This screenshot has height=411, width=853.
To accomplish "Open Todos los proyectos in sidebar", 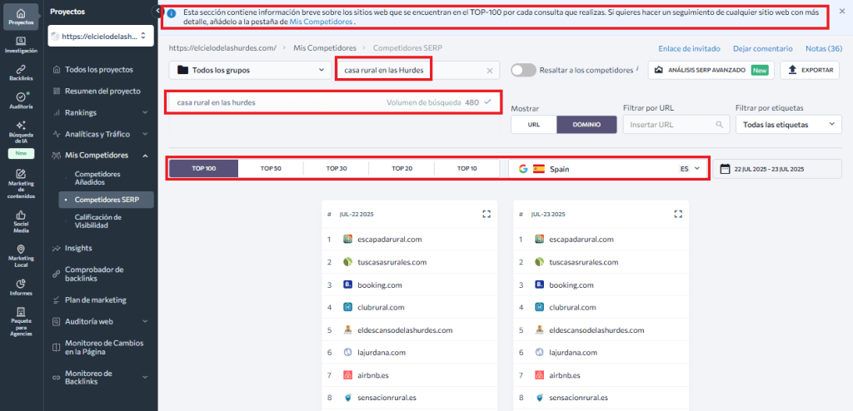I will pos(101,70).
